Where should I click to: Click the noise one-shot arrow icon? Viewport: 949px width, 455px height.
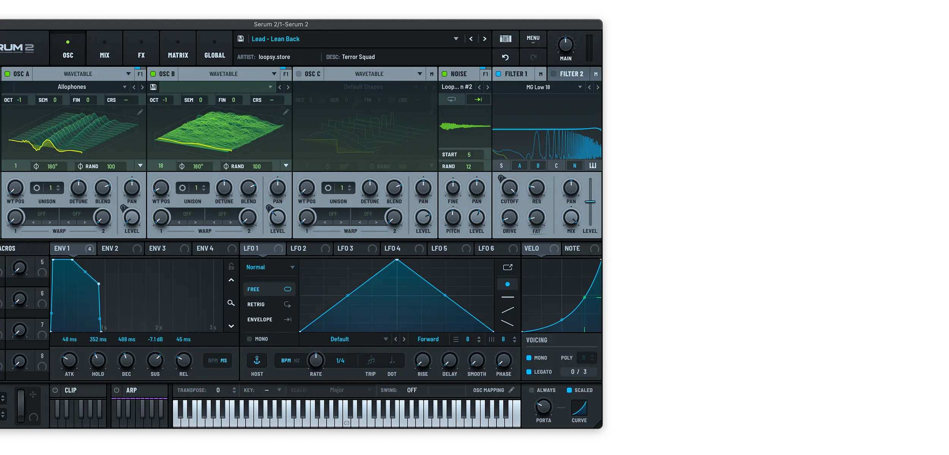[x=478, y=99]
